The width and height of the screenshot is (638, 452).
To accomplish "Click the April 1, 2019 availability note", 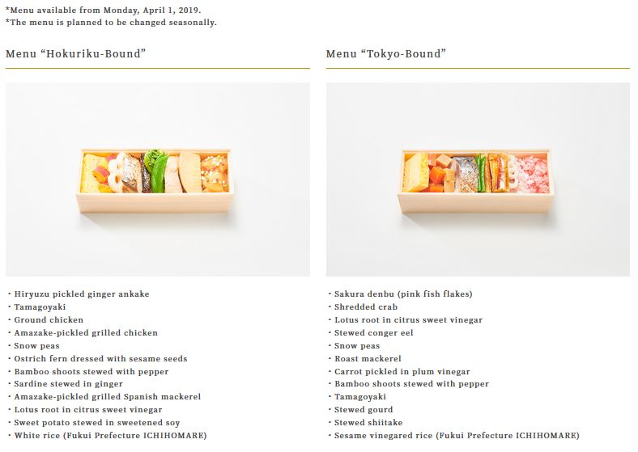I will click(x=104, y=10).
